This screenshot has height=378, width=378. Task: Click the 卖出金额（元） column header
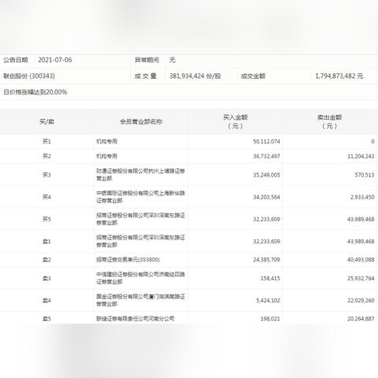(329, 121)
